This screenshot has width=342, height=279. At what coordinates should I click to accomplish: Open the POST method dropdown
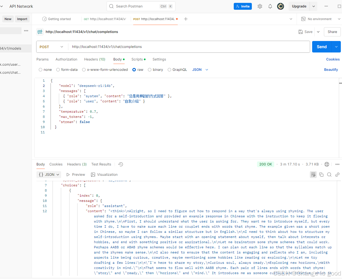51,47
